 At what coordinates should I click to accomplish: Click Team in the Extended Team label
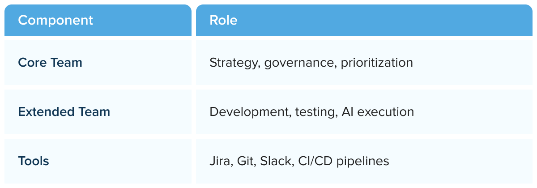[x=93, y=111]
